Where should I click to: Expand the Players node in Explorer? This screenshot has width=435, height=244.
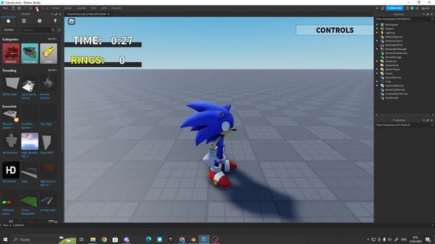377,28
